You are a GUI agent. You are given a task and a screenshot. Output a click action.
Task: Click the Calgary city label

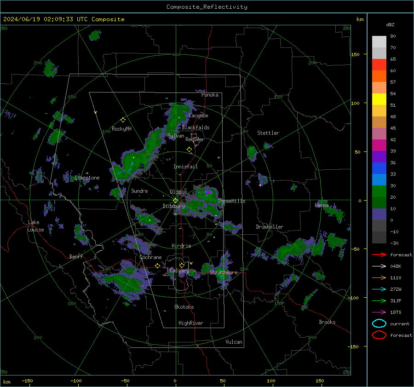click(179, 271)
